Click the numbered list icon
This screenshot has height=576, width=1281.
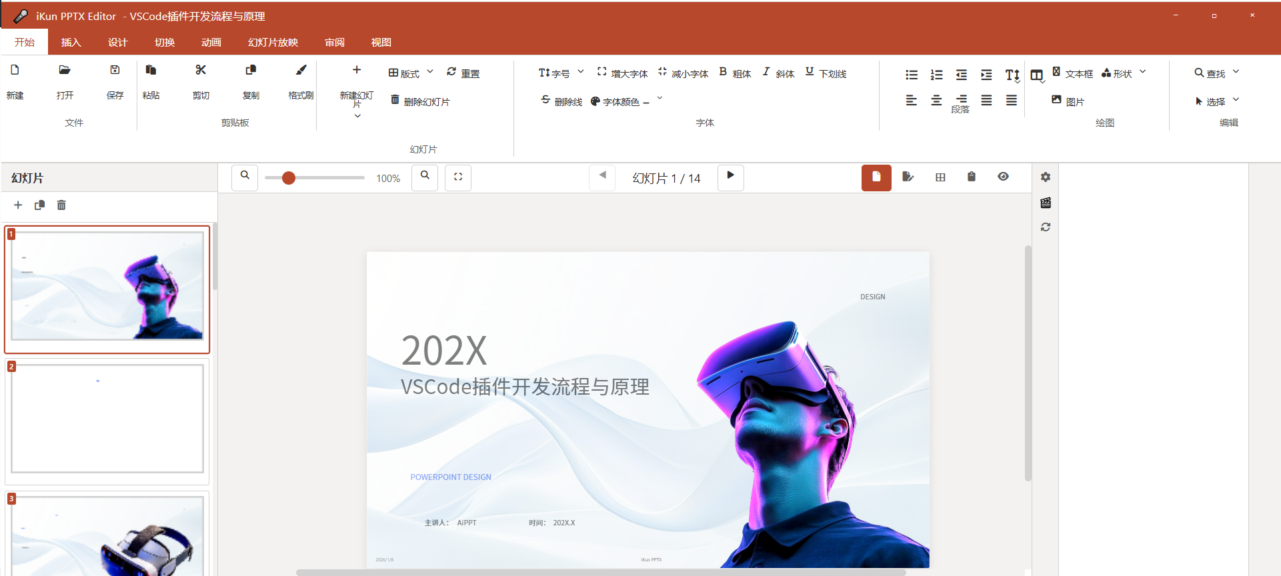click(937, 75)
